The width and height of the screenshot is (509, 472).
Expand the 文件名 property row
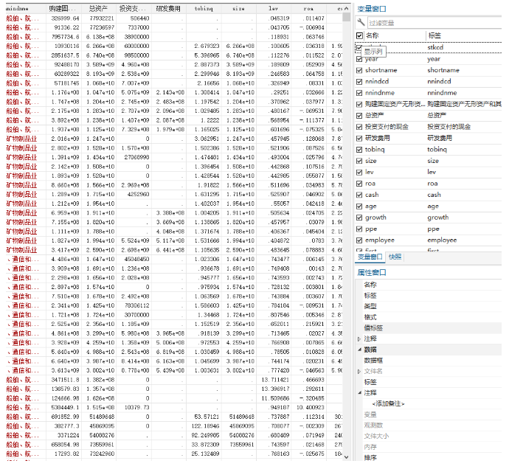pyautogui.click(x=359, y=372)
